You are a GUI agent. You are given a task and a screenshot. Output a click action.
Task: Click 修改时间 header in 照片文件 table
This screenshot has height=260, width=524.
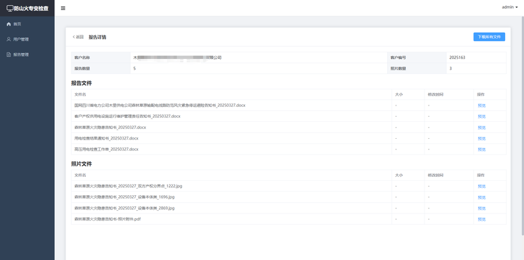tap(436, 175)
